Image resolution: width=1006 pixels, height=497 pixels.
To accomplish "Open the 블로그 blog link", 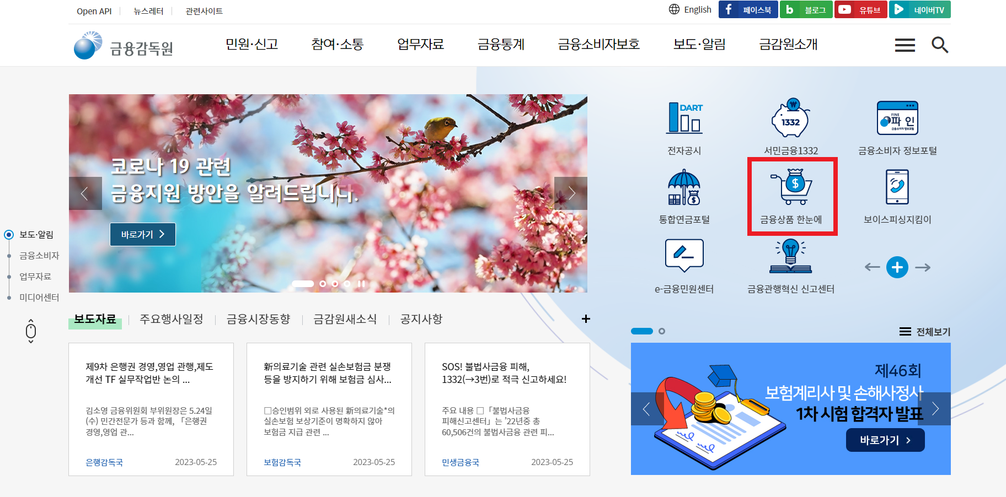I will tap(806, 9).
